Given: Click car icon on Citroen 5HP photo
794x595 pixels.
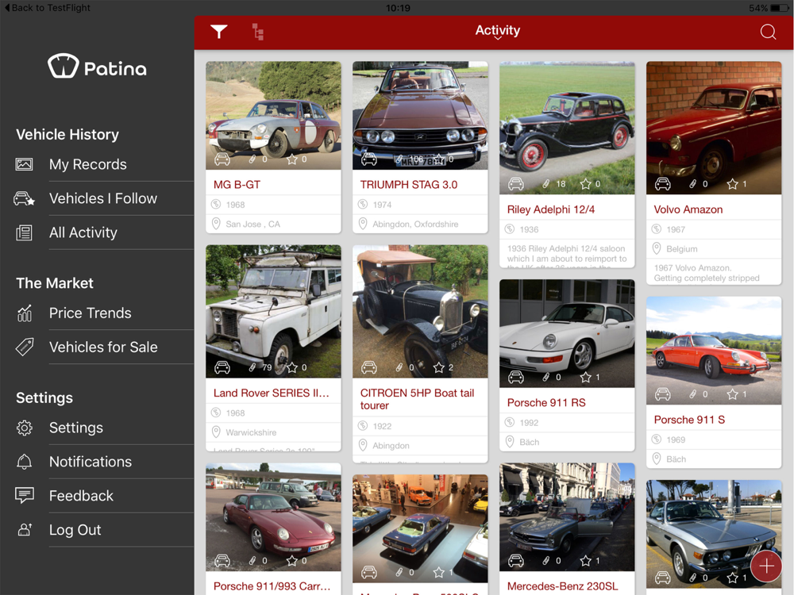Looking at the screenshot, I should [369, 368].
